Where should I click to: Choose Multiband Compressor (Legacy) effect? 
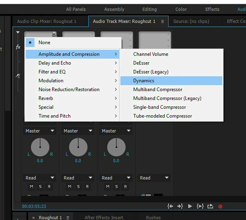[x=171, y=98]
